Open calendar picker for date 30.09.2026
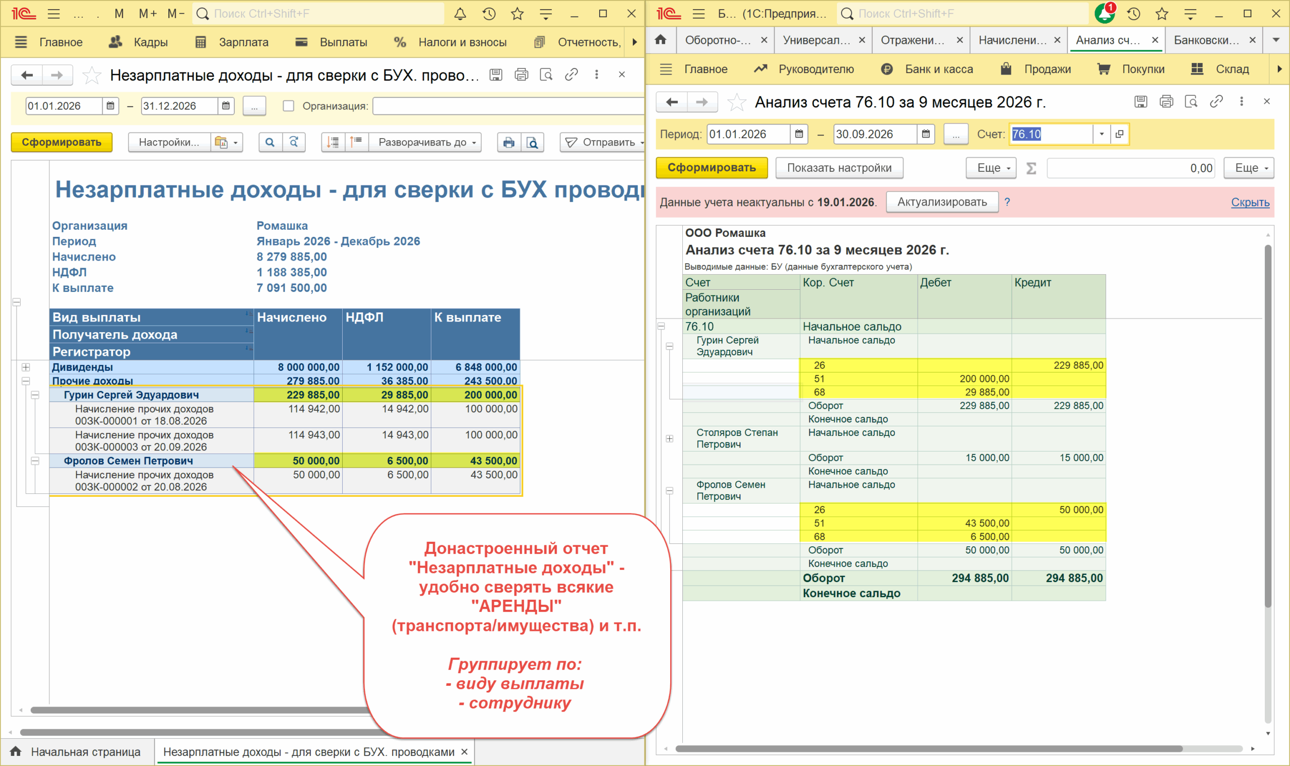The image size is (1290, 766). coord(926,134)
